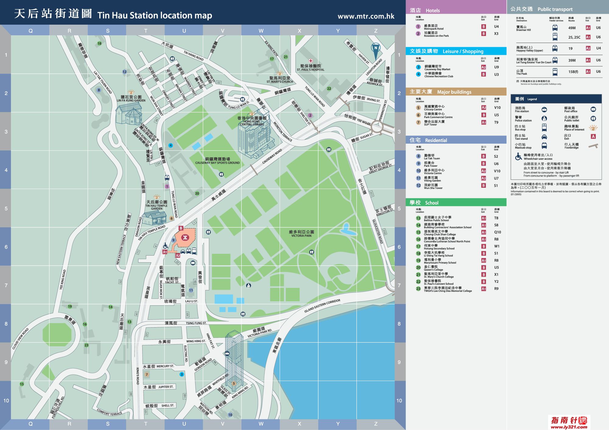The image size is (609, 430).
Task: Click wheelchair access icon beside station
Action: click(x=165, y=245)
